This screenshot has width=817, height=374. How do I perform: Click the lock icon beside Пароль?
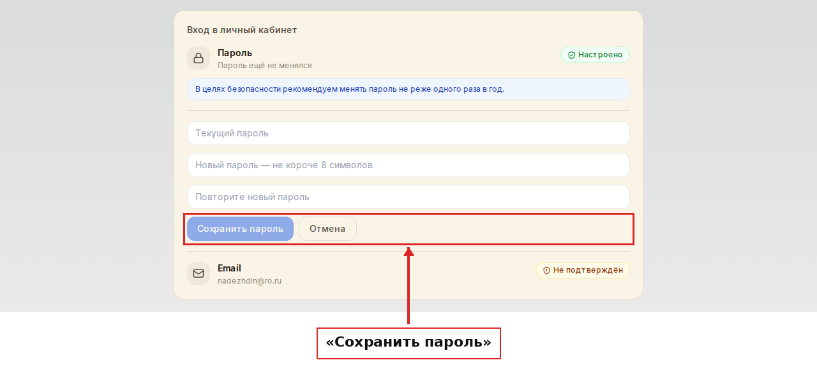(x=199, y=58)
